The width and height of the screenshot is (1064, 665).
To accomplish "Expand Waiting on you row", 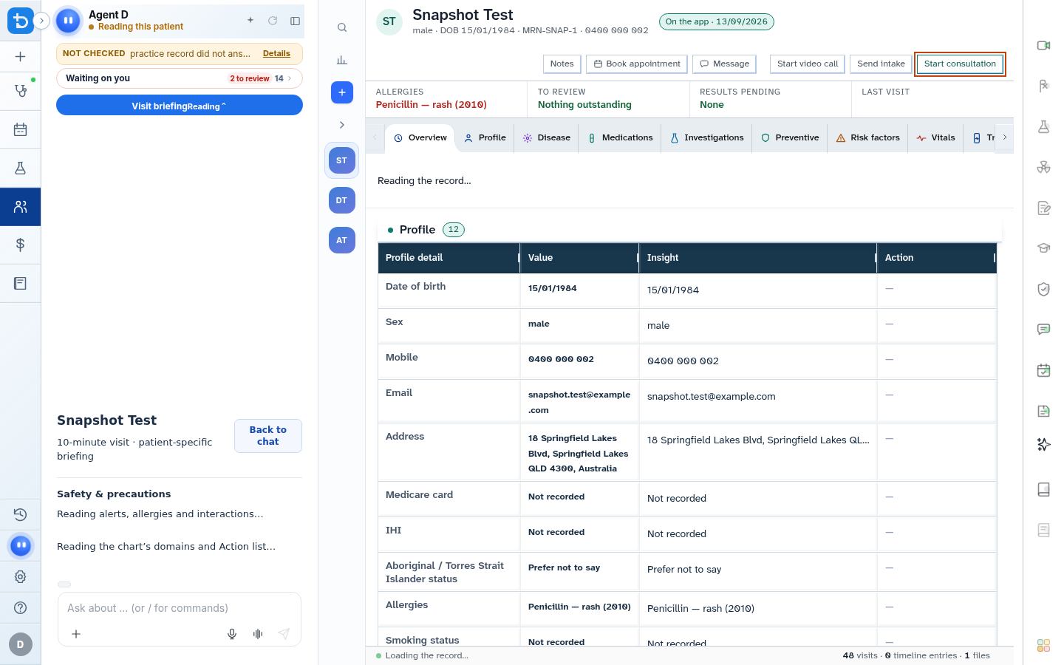I will (x=180, y=78).
